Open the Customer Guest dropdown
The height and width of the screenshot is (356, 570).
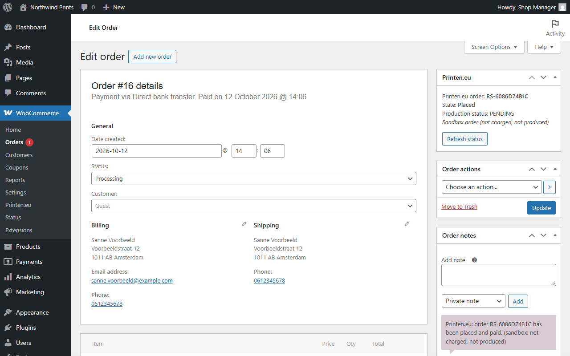coord(254,206)
